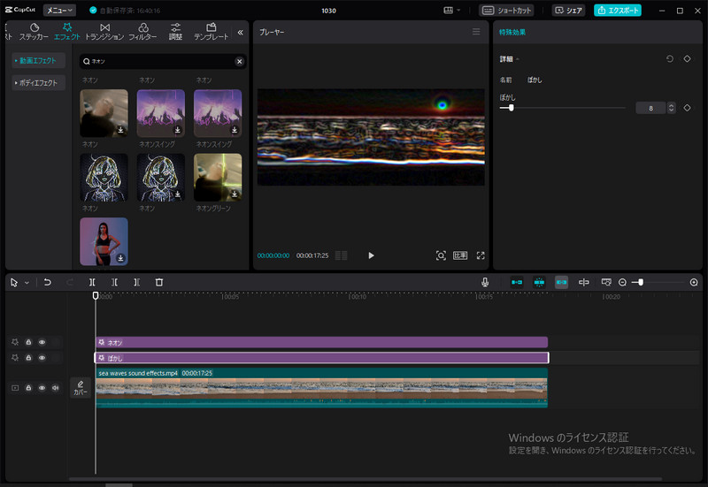Click the ショートカット button
Image resolution: width=708 pixels, height=487 pixels.
pyautogui.click(x=506, y=10)
